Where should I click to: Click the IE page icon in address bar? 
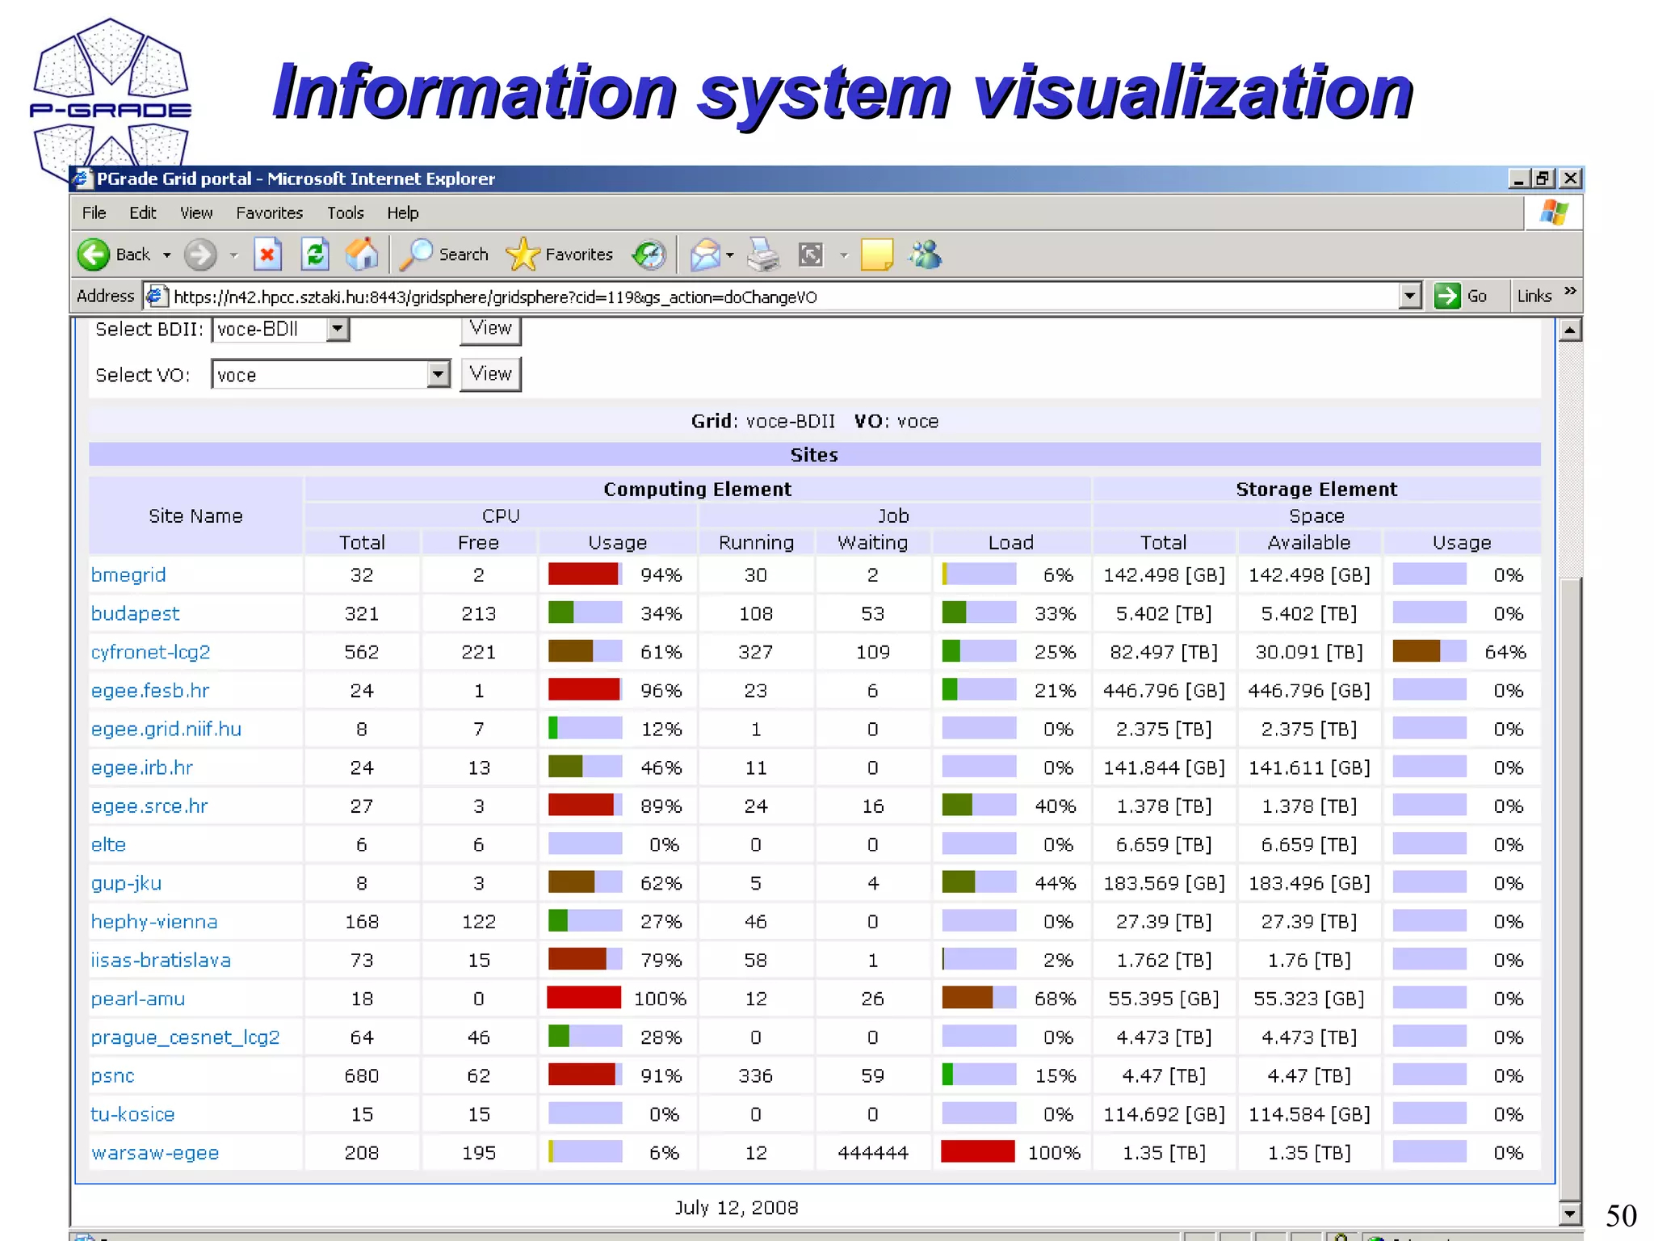[x=156, y=297]
